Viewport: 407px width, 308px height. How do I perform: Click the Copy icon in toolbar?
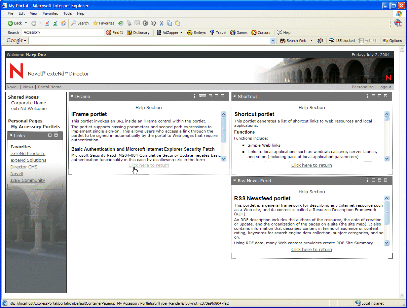click(170, 23)
